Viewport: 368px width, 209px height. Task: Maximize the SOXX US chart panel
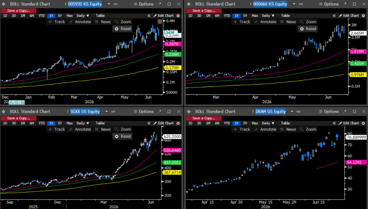coord(169,111)
